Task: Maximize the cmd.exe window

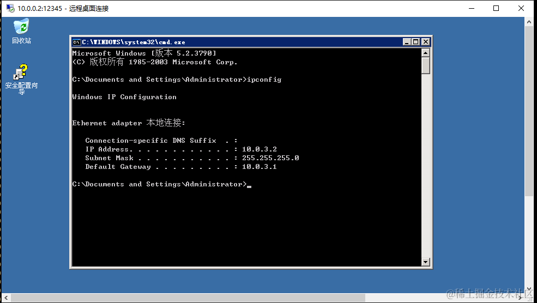Action: [415, 42]
